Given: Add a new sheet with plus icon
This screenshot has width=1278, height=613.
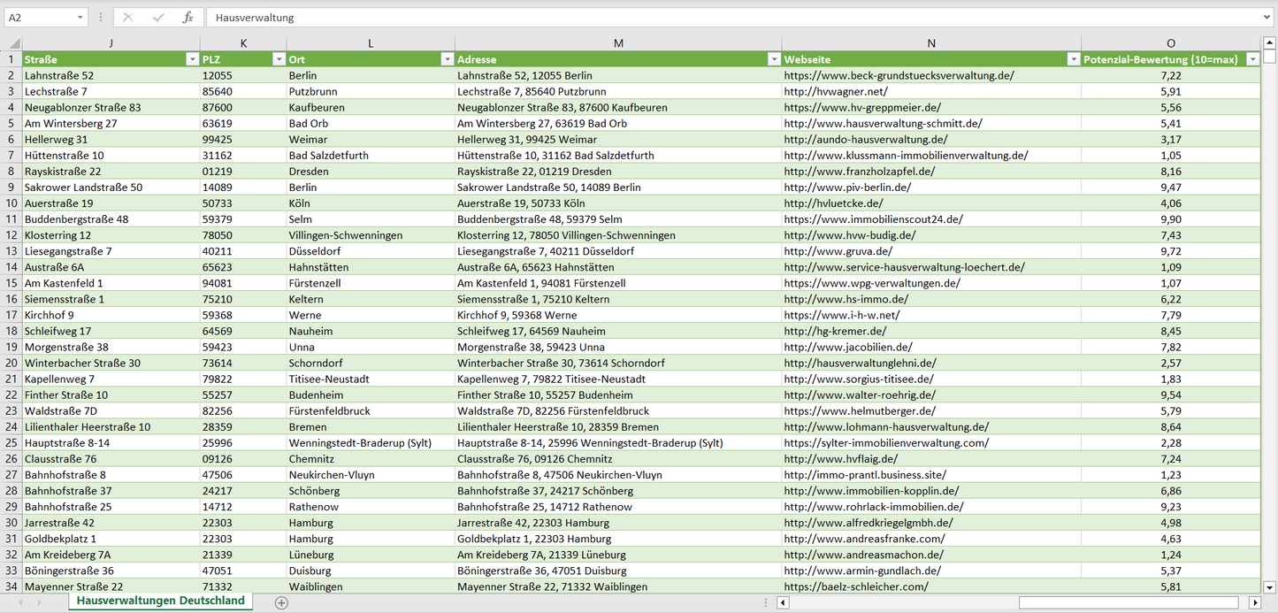Looking at the screenshot, I should coord(281,602).
